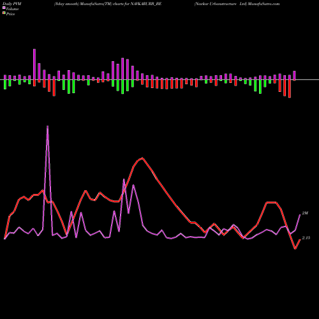Click the '2.15' price value label
The height and width of the screenshot is (319, 319).
click(306, 238)
